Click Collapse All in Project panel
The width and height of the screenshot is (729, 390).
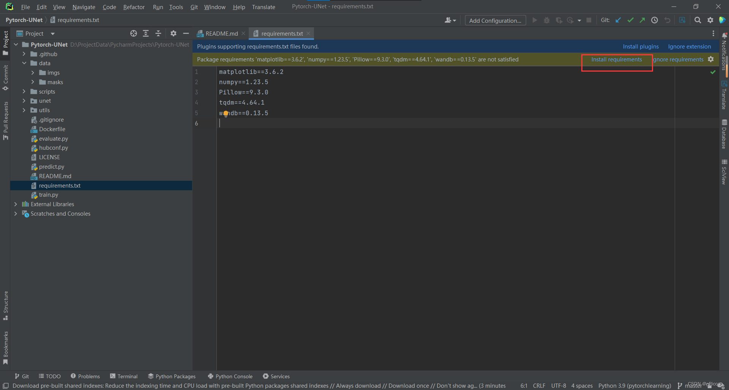[158, 33]
